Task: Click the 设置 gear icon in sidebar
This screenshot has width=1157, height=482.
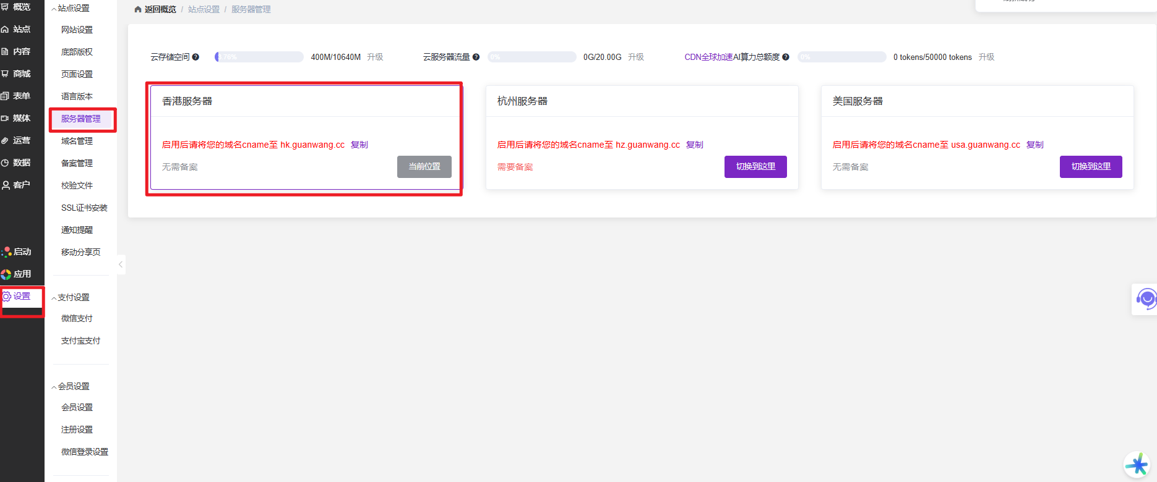Action: click(7, 297)
